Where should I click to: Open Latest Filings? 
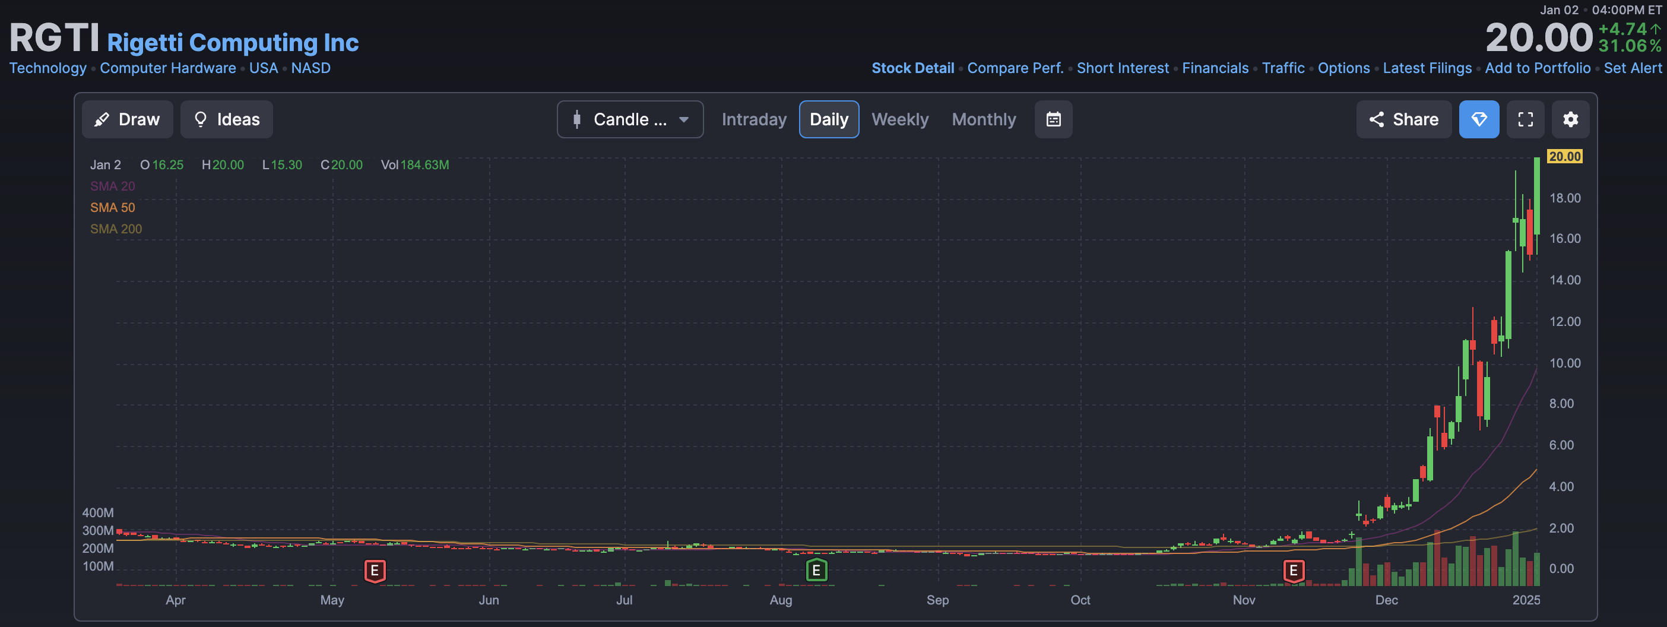pyautogui.click(x=1428, y=68)
